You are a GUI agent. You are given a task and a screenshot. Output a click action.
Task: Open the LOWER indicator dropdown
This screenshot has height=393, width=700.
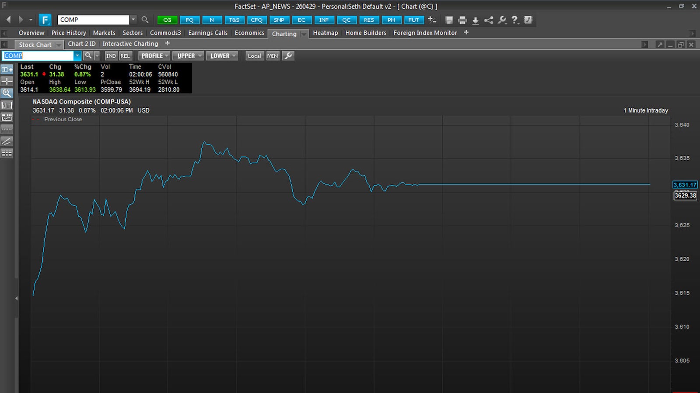tap(221, 55)
